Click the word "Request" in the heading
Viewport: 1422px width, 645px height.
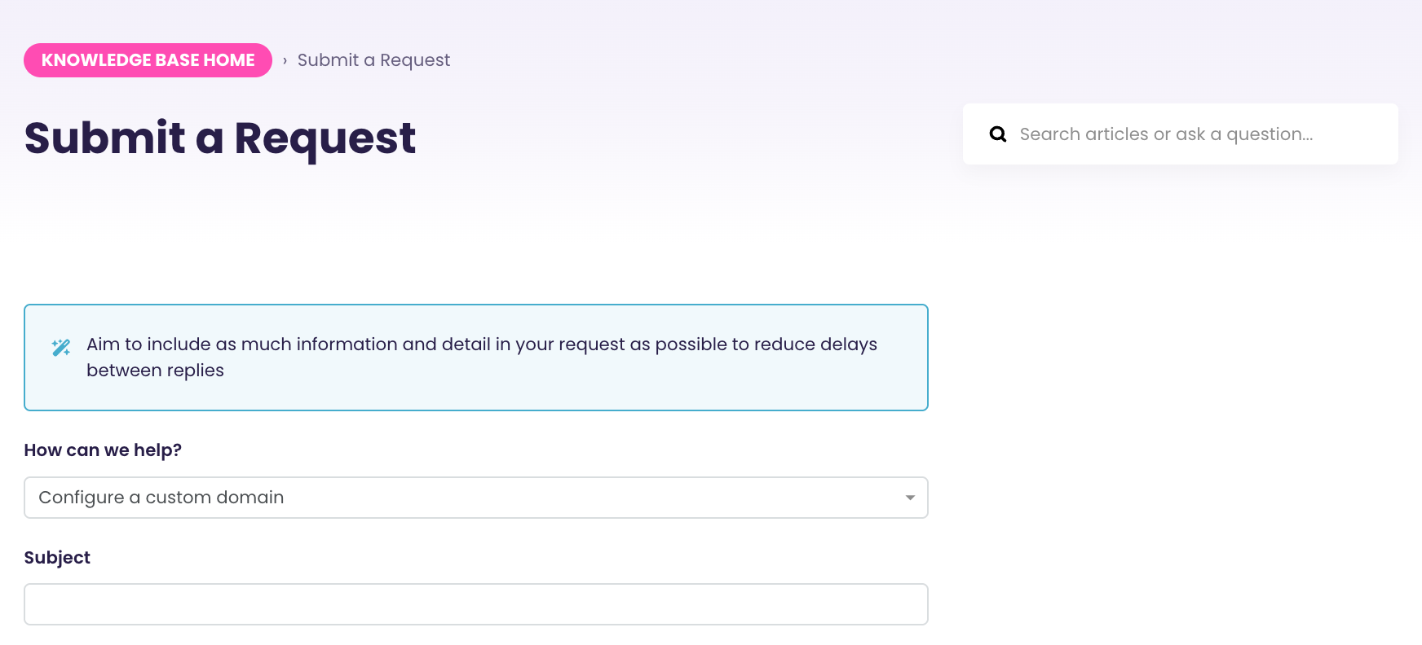(x=325, y=138)
